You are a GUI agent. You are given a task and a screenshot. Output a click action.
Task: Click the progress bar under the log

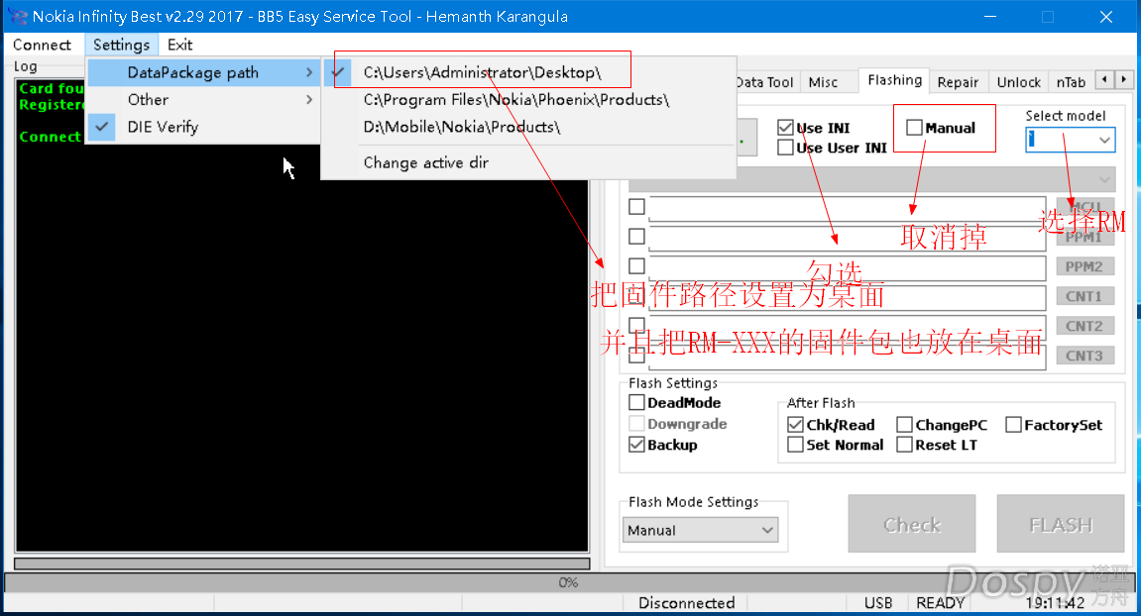pyautogui.click(x=302, y=564)
